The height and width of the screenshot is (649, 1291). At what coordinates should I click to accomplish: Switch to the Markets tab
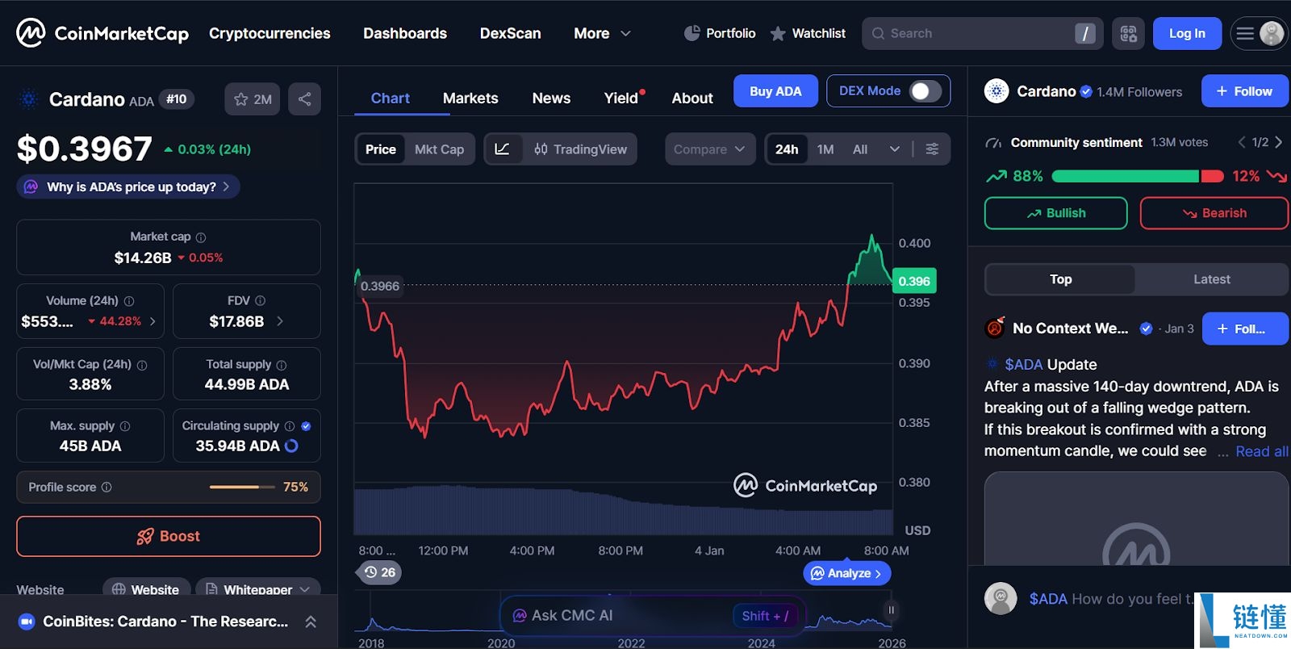click(x=470, y=98)
